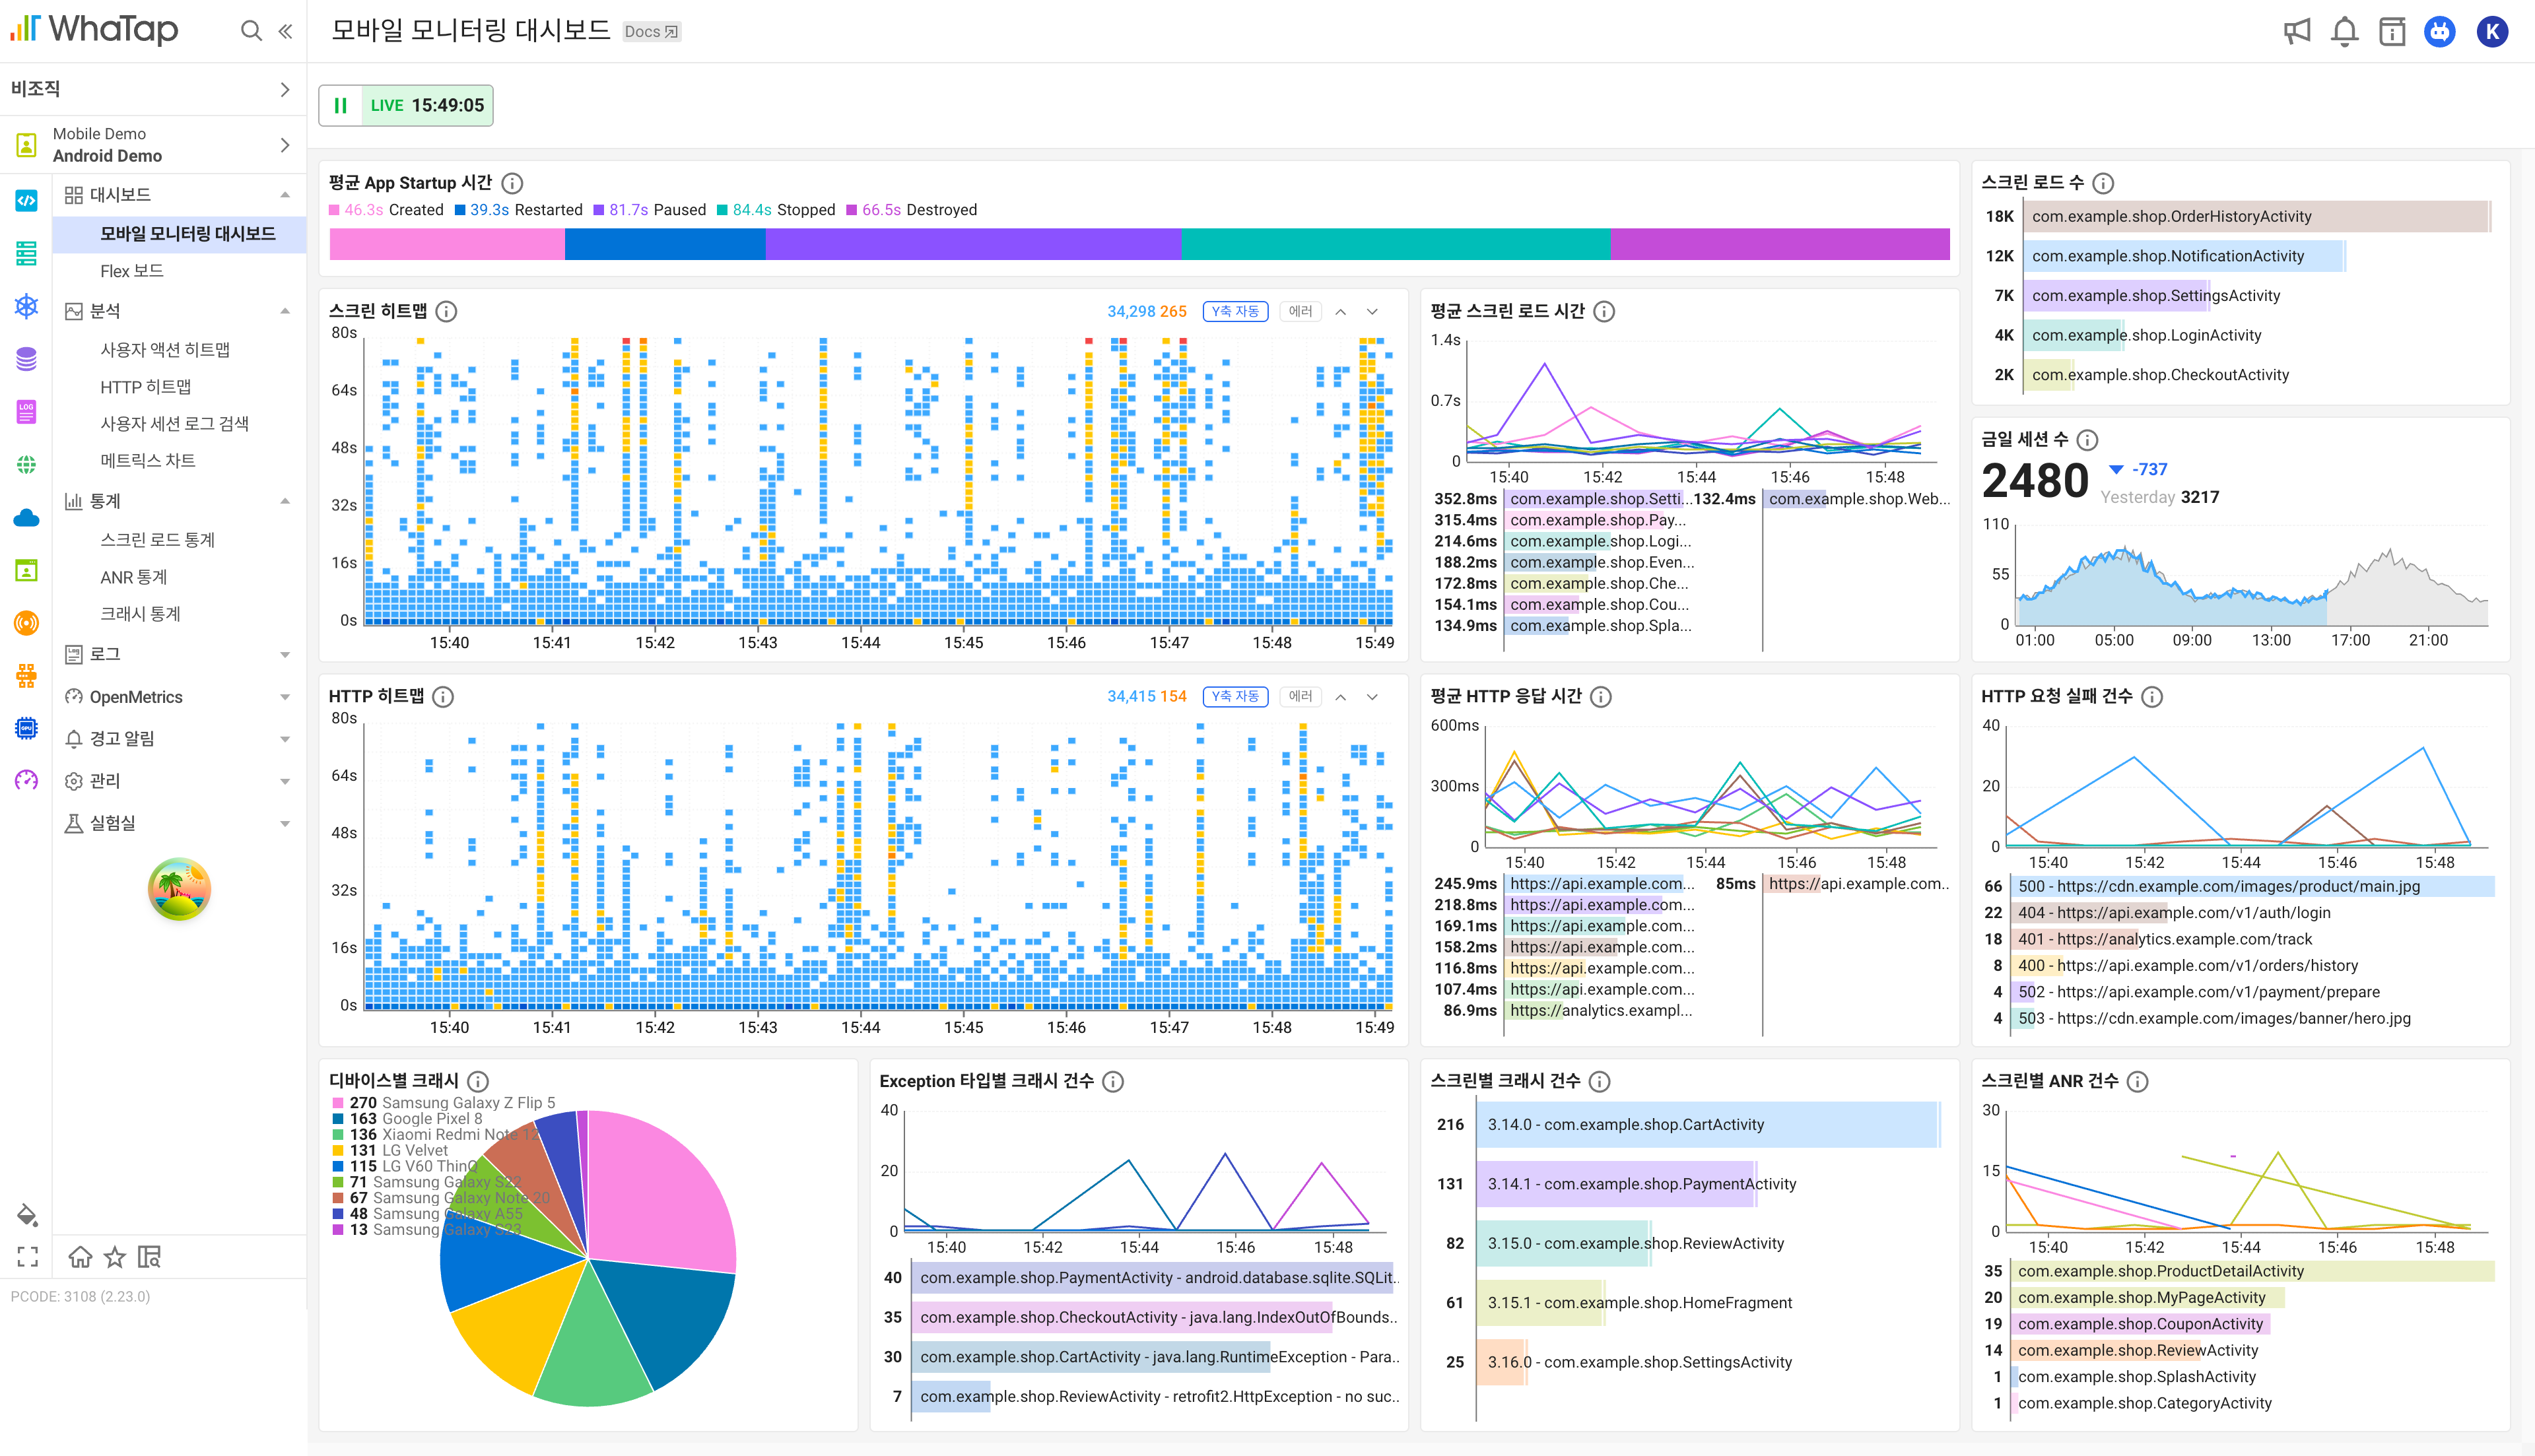Click the search magnifier icon in sidebar header
Viewport: 2535px width, 1456px height.
point(251,31)
